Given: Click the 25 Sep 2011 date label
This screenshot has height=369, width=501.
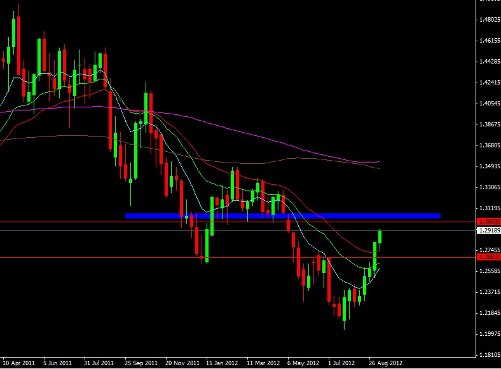Looking at the screenshot, I should pos(141,363).
